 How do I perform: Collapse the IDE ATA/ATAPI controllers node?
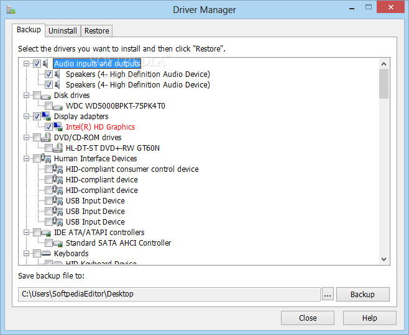tap(26, 232)
